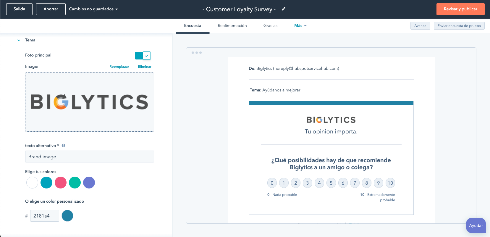The image size is (490, 237).
Task: Select rating 6 in survey preview
Action: pos(343,183)
